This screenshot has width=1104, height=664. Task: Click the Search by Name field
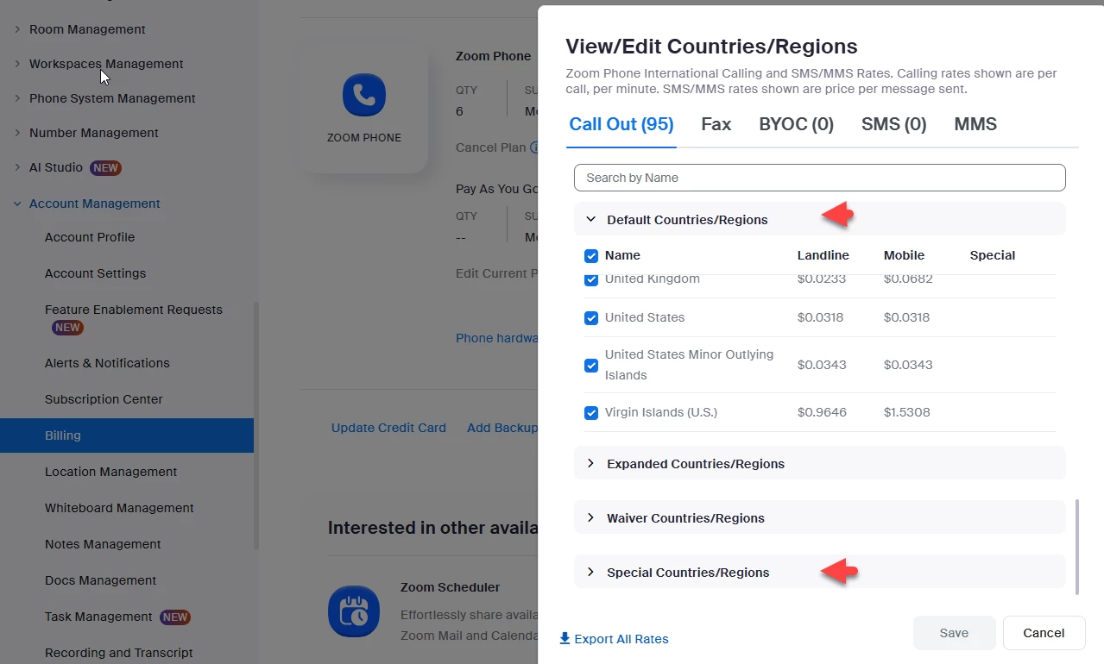[x=819, y=178]
